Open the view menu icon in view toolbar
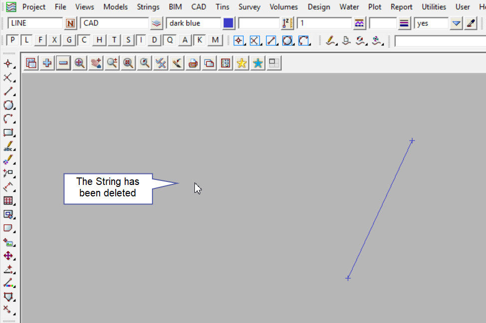486x323 pixels. click(31, 63)
